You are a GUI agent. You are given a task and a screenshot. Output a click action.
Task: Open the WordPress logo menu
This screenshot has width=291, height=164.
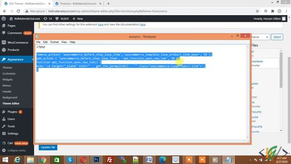click(x=4, y=19)
